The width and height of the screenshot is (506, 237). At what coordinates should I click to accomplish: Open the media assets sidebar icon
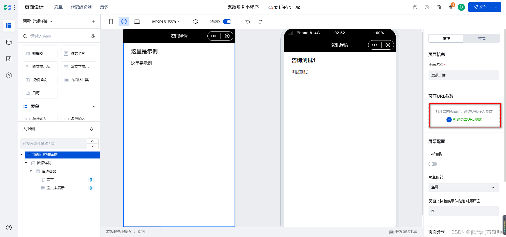9,59
